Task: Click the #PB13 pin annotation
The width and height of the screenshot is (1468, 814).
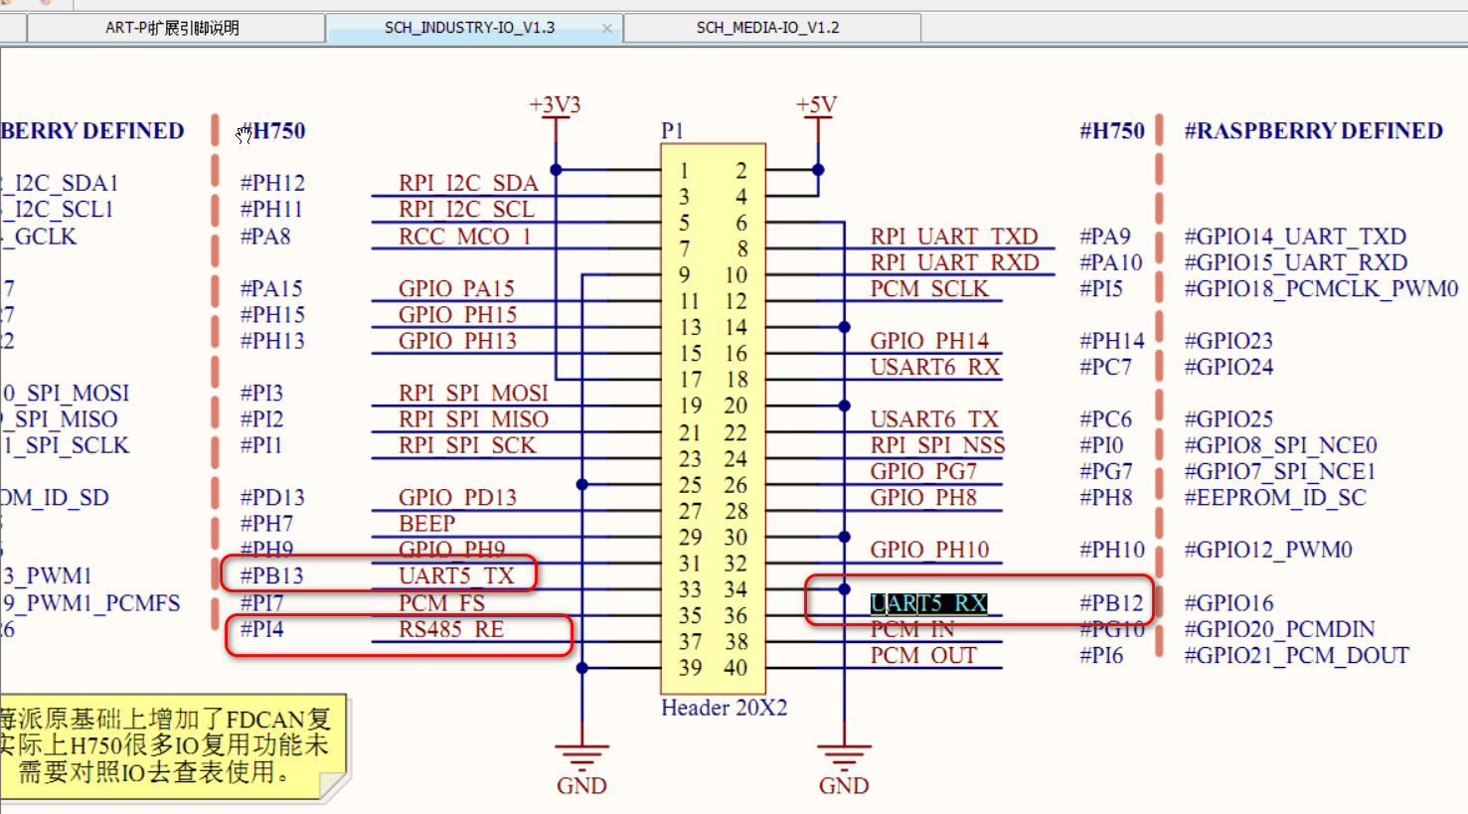Action: tap(272, 576)
